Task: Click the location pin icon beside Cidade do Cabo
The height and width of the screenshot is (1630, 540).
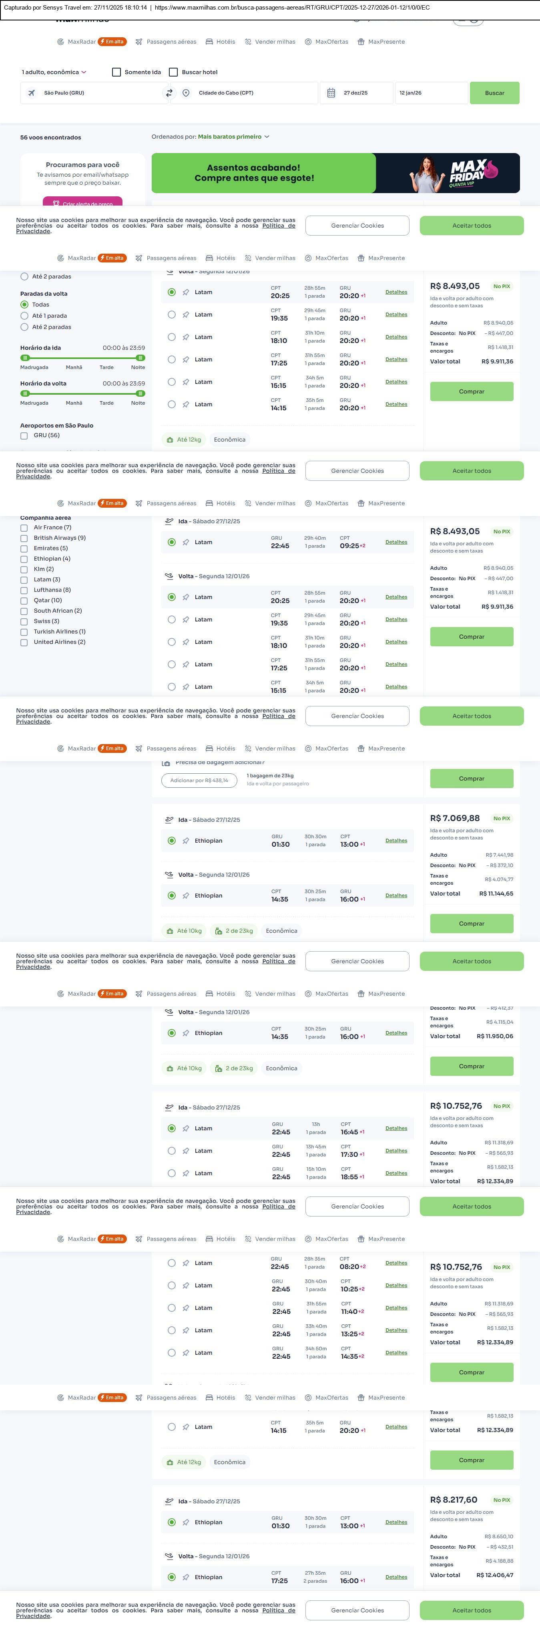Action: point(186,93)
